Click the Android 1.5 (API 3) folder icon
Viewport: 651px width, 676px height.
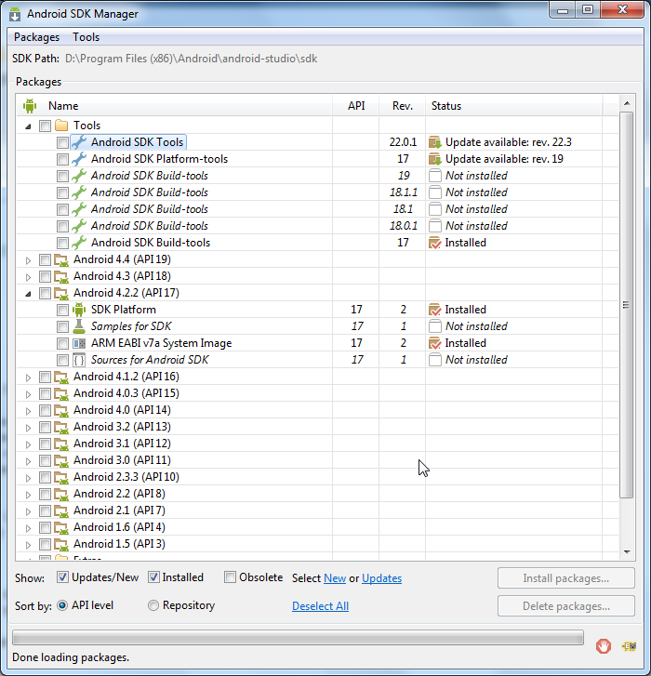(x=61, y=545)
